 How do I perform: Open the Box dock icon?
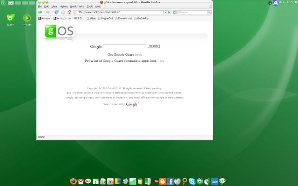tap(215, 181)
